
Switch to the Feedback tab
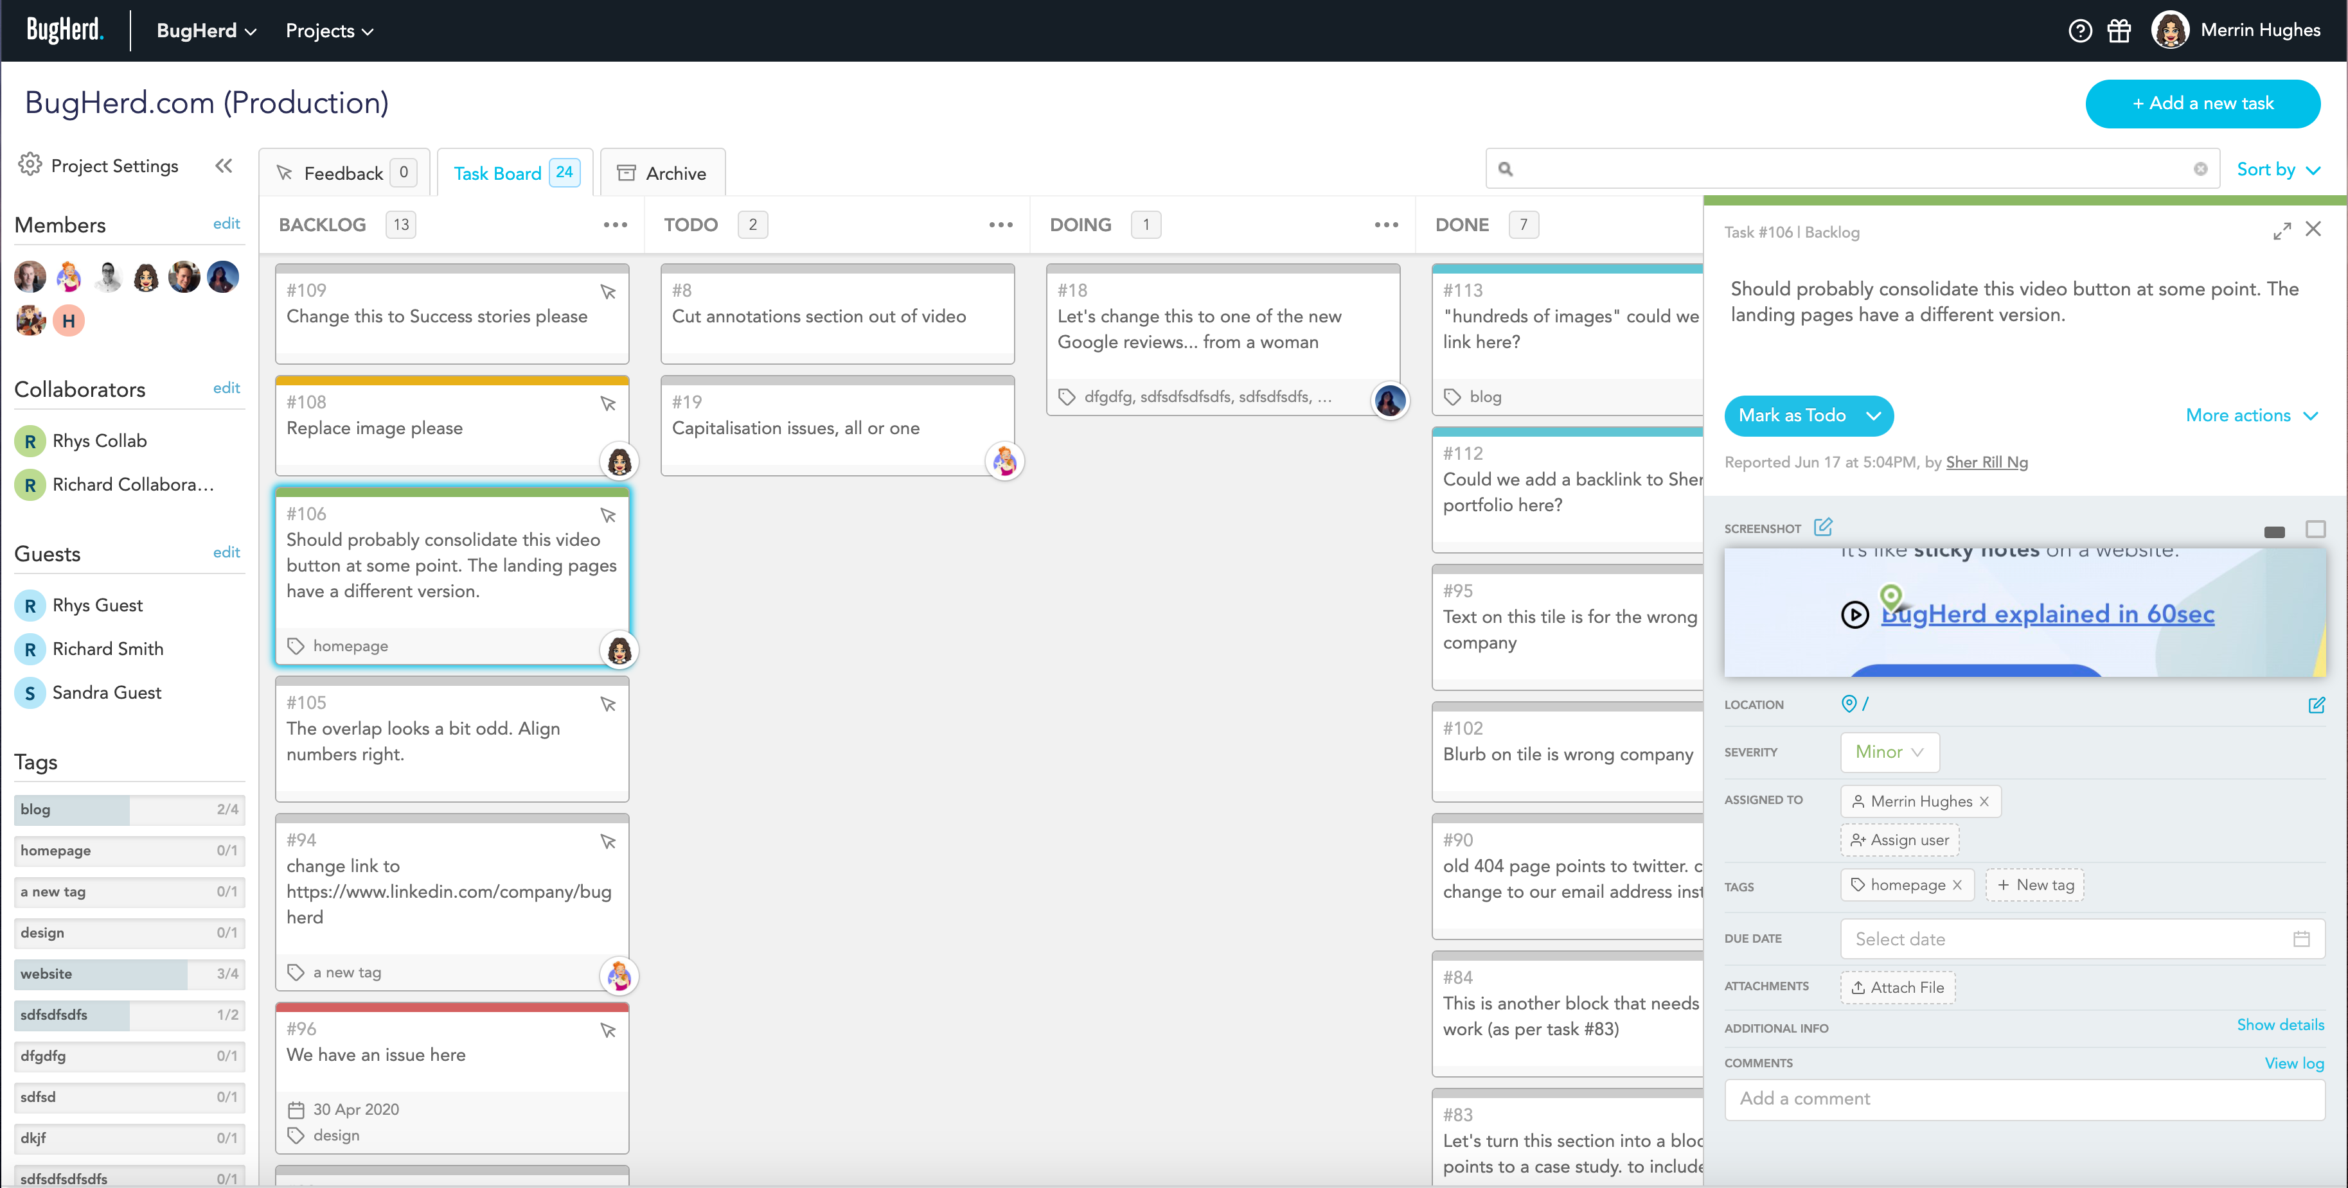pyautogui.click(x=344, y=173)
